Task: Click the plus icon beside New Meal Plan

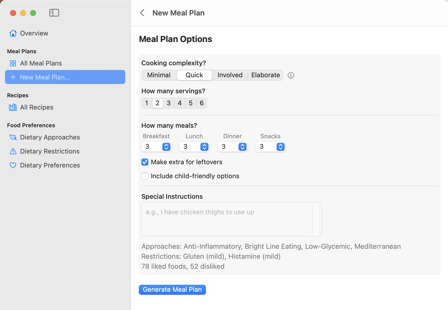Action: (13, 77)
